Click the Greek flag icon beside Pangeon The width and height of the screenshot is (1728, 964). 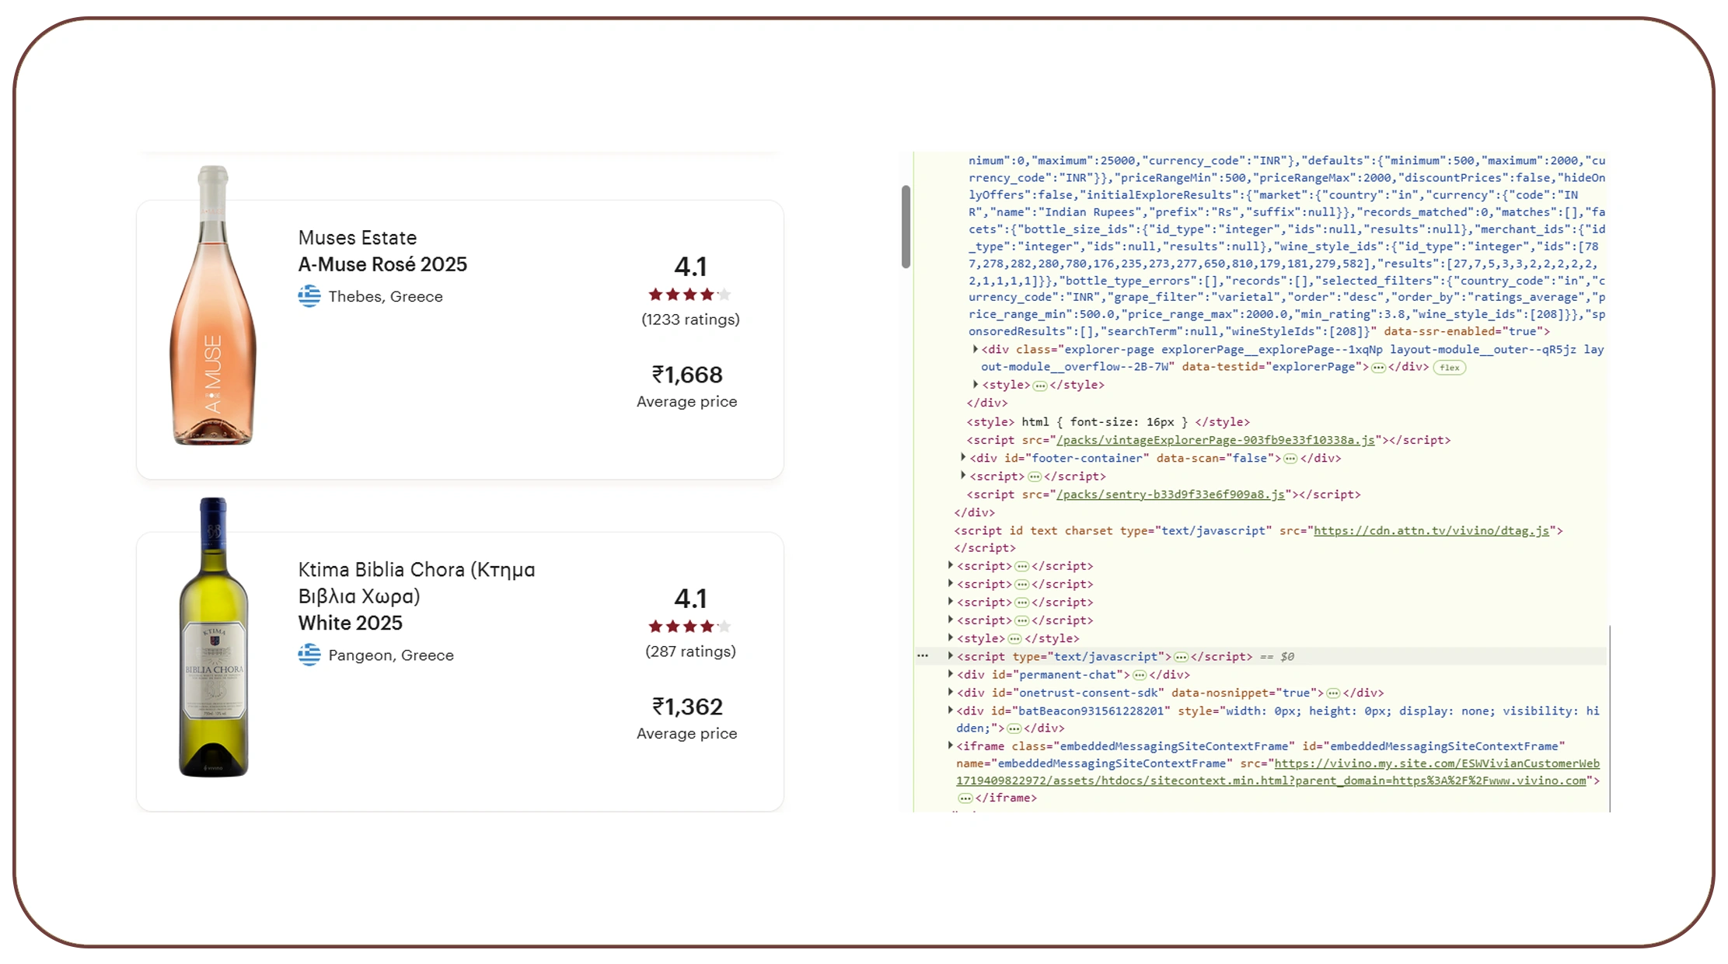[x=309, y=655]
